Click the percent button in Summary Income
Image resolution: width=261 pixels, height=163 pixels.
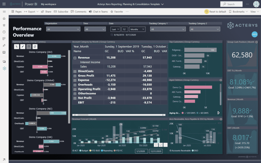[17, 47]
